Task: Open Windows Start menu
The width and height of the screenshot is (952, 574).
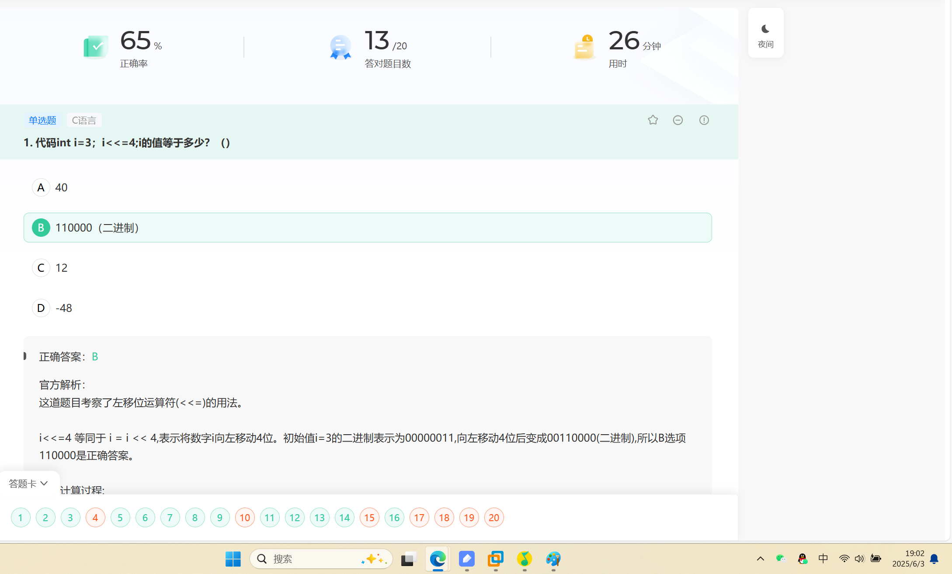Action: 233,559
